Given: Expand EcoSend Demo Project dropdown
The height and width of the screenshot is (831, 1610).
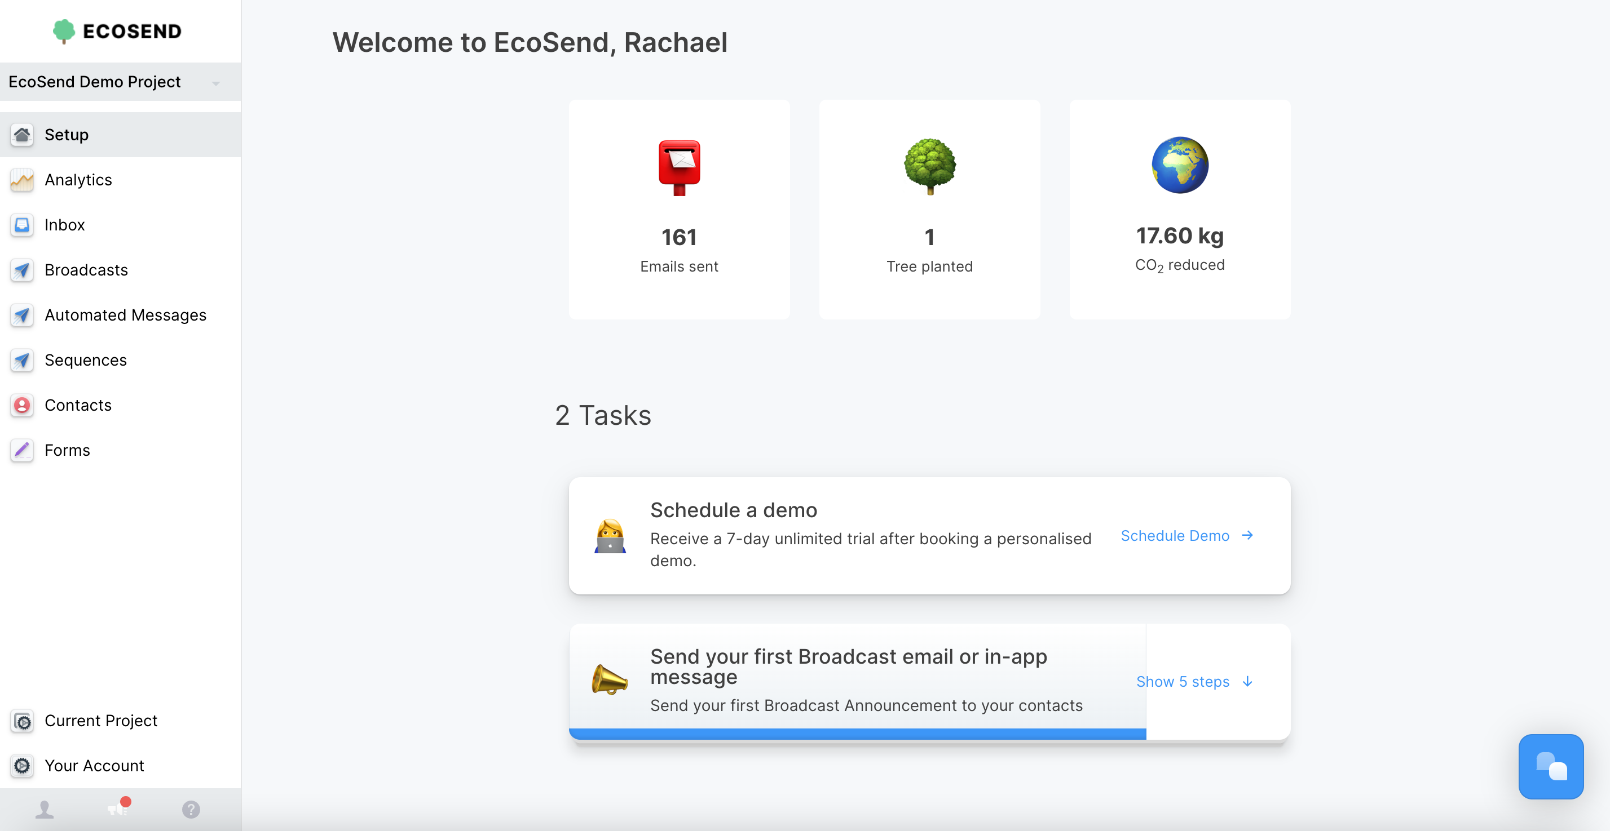Looking at the screenshot, I should tap(219, 82).
